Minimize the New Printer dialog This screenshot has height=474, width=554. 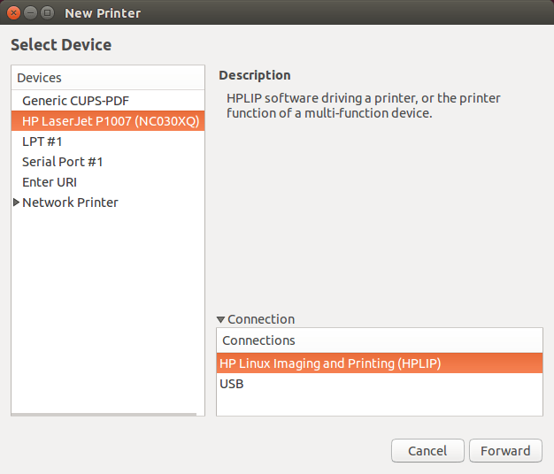tap(31, 13)
